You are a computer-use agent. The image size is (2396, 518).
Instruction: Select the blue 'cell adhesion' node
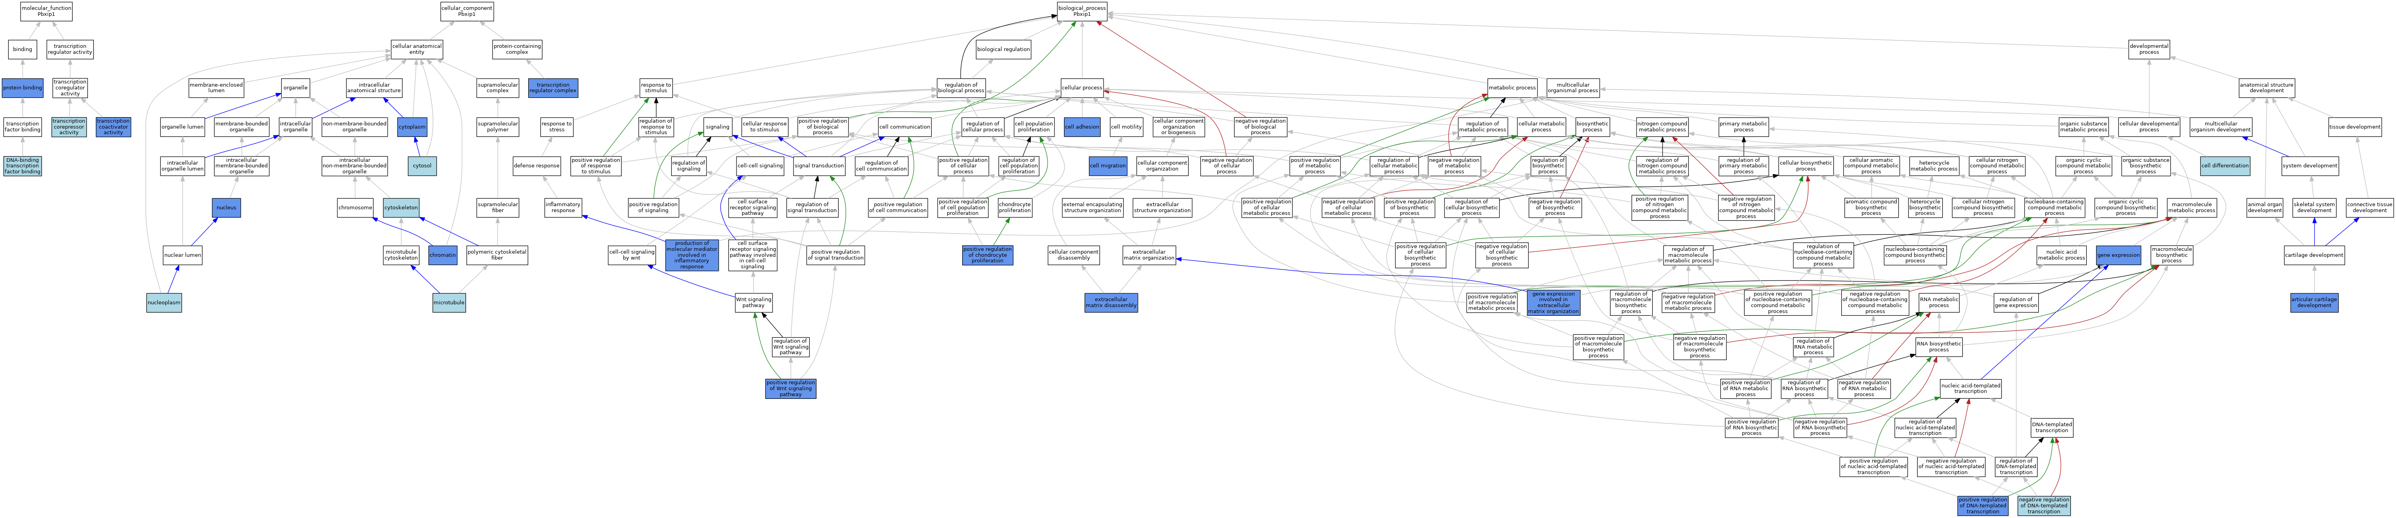pyautogui.click(x=1082, y=127)
